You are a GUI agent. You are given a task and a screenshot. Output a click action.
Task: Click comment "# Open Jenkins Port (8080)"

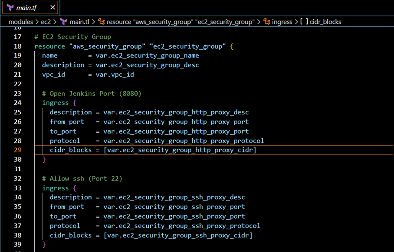pos(92,94)
